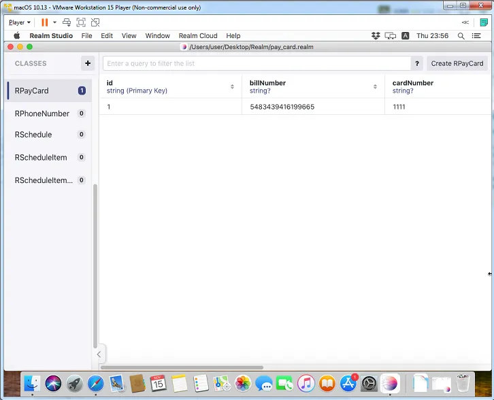Open the Notification Center icon

click(x=476, y=35)
